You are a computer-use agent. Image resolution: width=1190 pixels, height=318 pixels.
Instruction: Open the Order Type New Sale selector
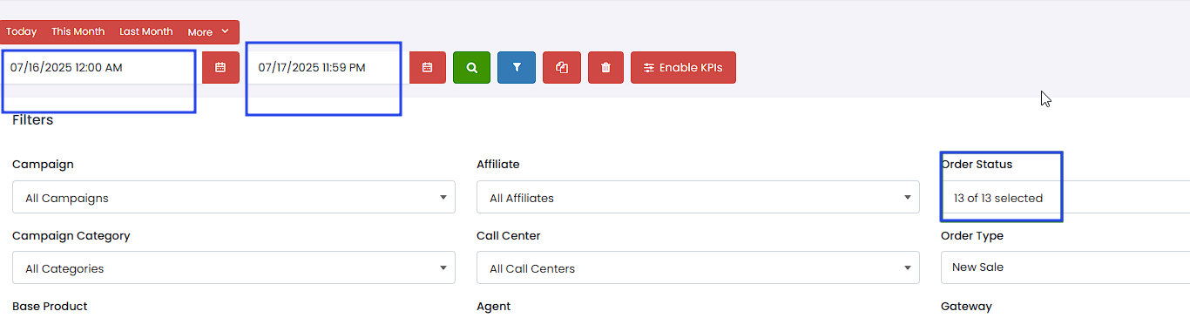pos(1065,267)
